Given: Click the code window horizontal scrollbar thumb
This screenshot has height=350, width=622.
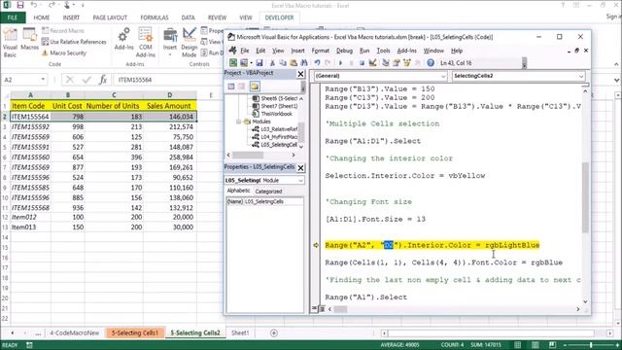Looking at the screenshot, I should [x=339, y=309].
